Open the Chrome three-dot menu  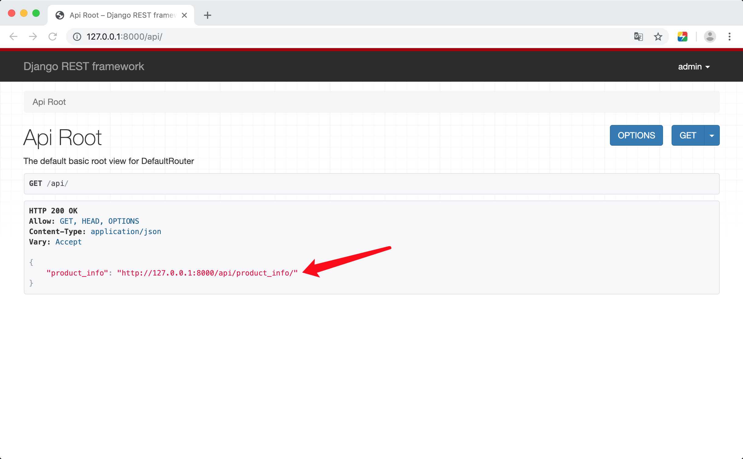click(730, 37)
